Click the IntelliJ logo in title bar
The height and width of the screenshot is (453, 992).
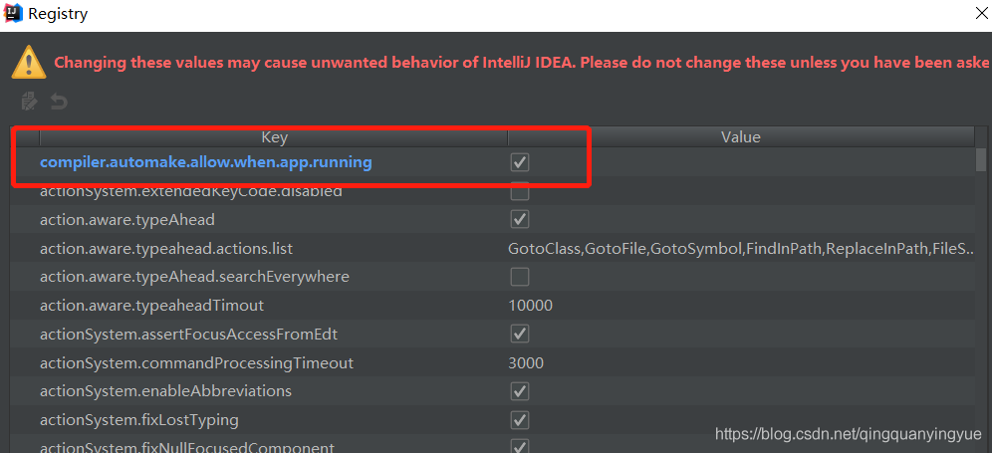click(13, 13)
